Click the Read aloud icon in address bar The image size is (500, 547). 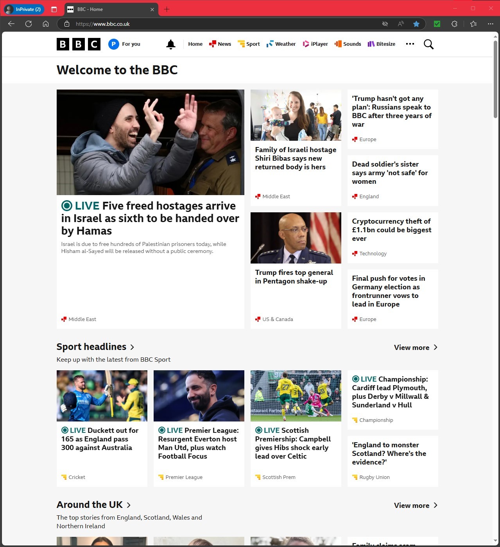[401, 24]
